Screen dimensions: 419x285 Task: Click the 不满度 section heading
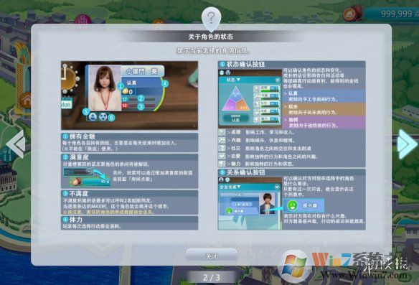79,193
